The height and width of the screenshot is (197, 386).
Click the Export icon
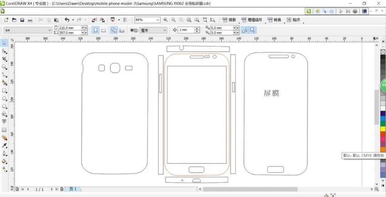[102, 20]
